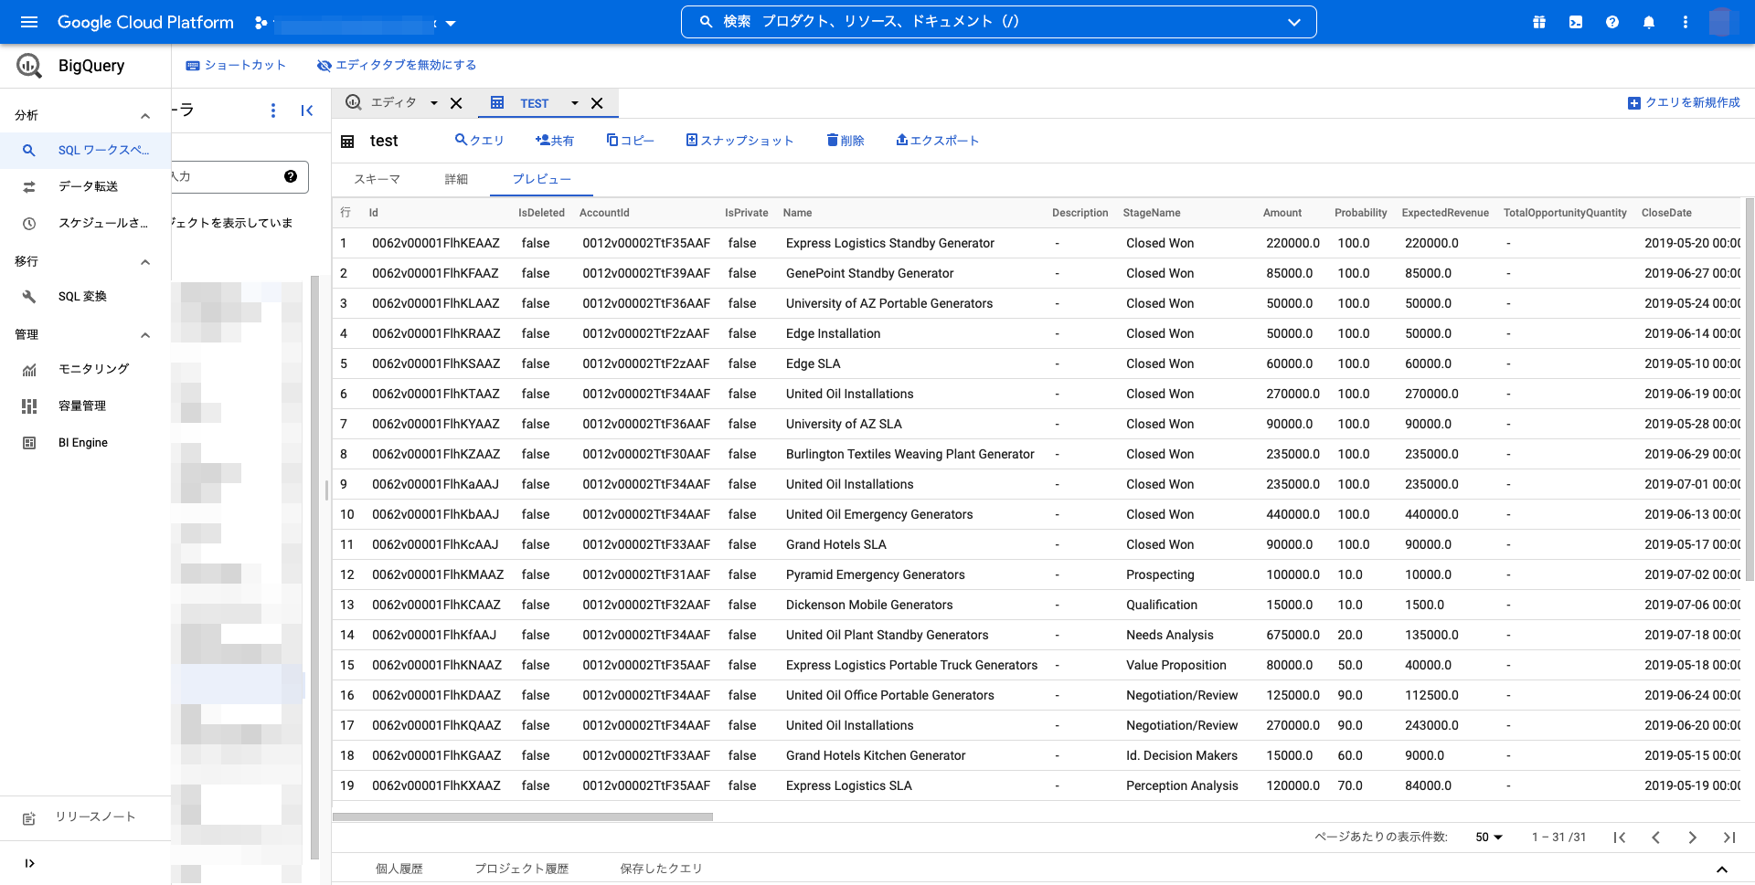Image resolution: width=1755 pixels, height=885 pixels.
Task: Click the project selector icon
Action: [x=261, y=23]
